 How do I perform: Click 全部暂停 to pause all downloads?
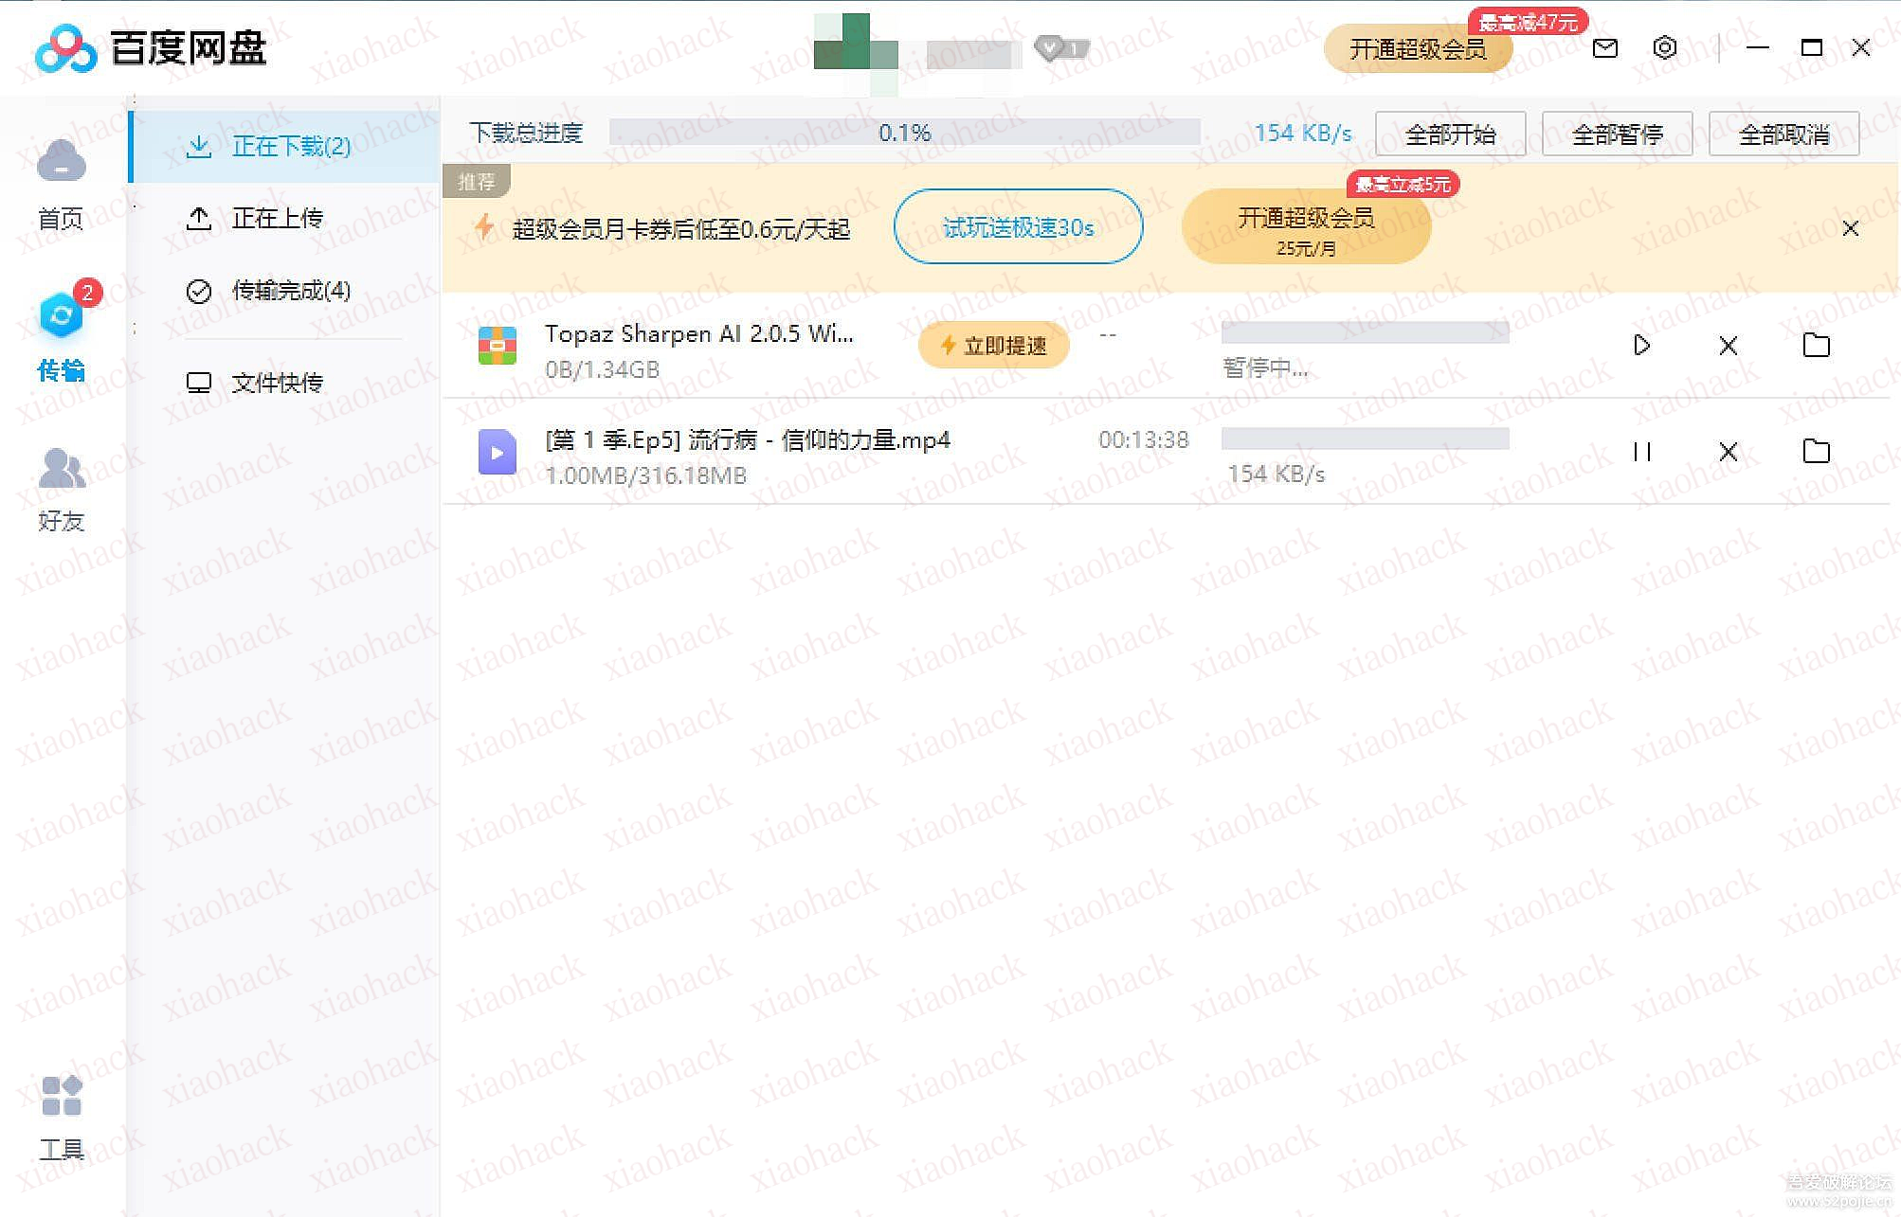pos(1617,134)
